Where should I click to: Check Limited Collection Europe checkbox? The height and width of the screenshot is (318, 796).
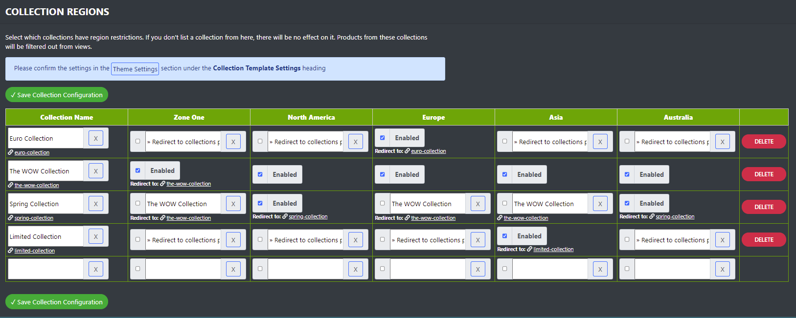click(382, 239)
